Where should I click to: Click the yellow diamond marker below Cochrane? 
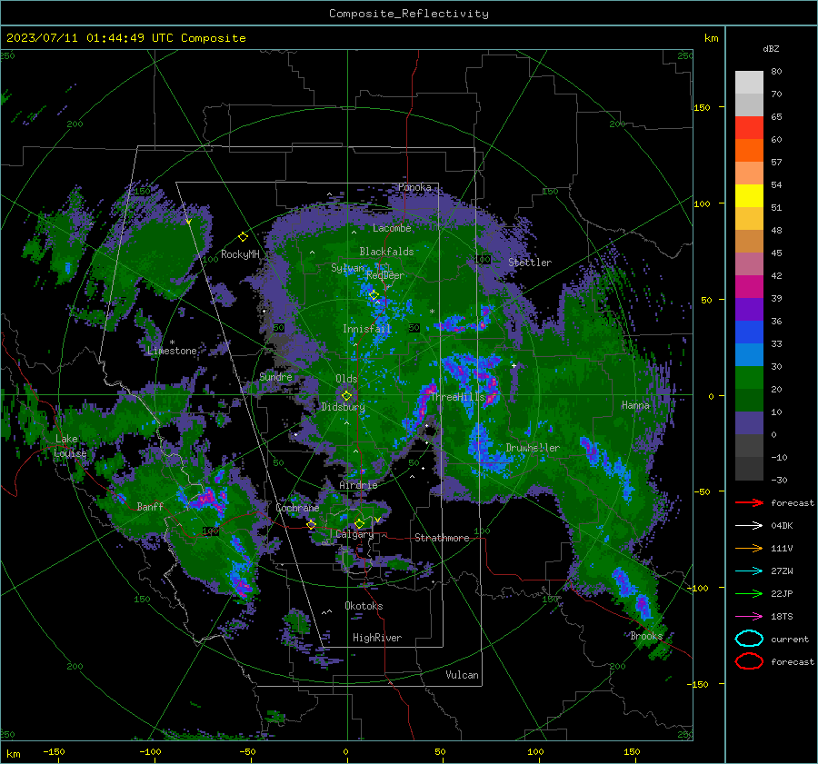pos(311,524)
